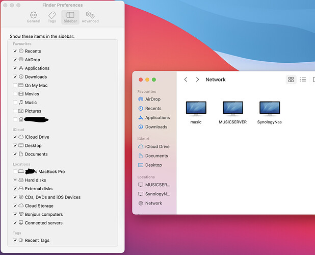The image size is (315, 255).
Task: Close the Network Finder window
Action: 141,80
